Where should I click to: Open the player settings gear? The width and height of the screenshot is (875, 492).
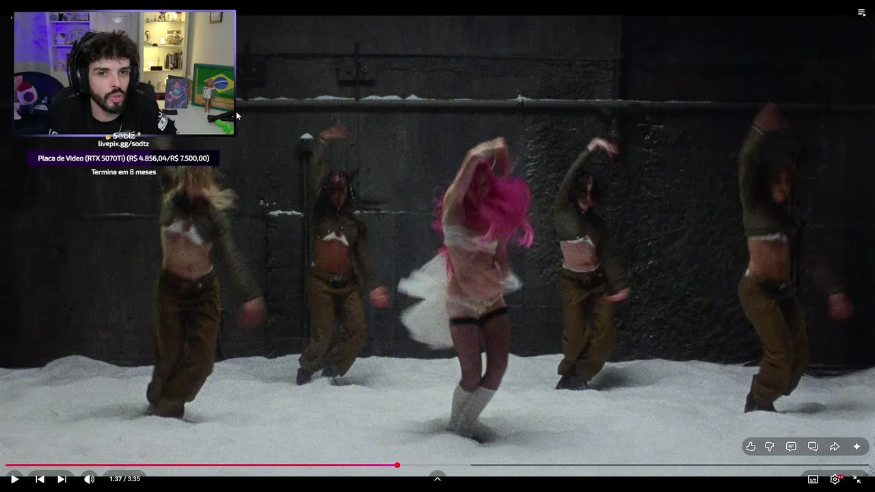click(835, 479)
